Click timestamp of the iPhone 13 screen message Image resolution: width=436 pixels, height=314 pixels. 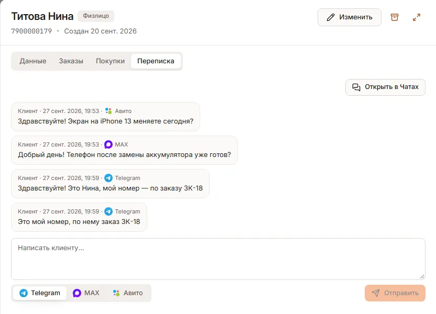71,111
